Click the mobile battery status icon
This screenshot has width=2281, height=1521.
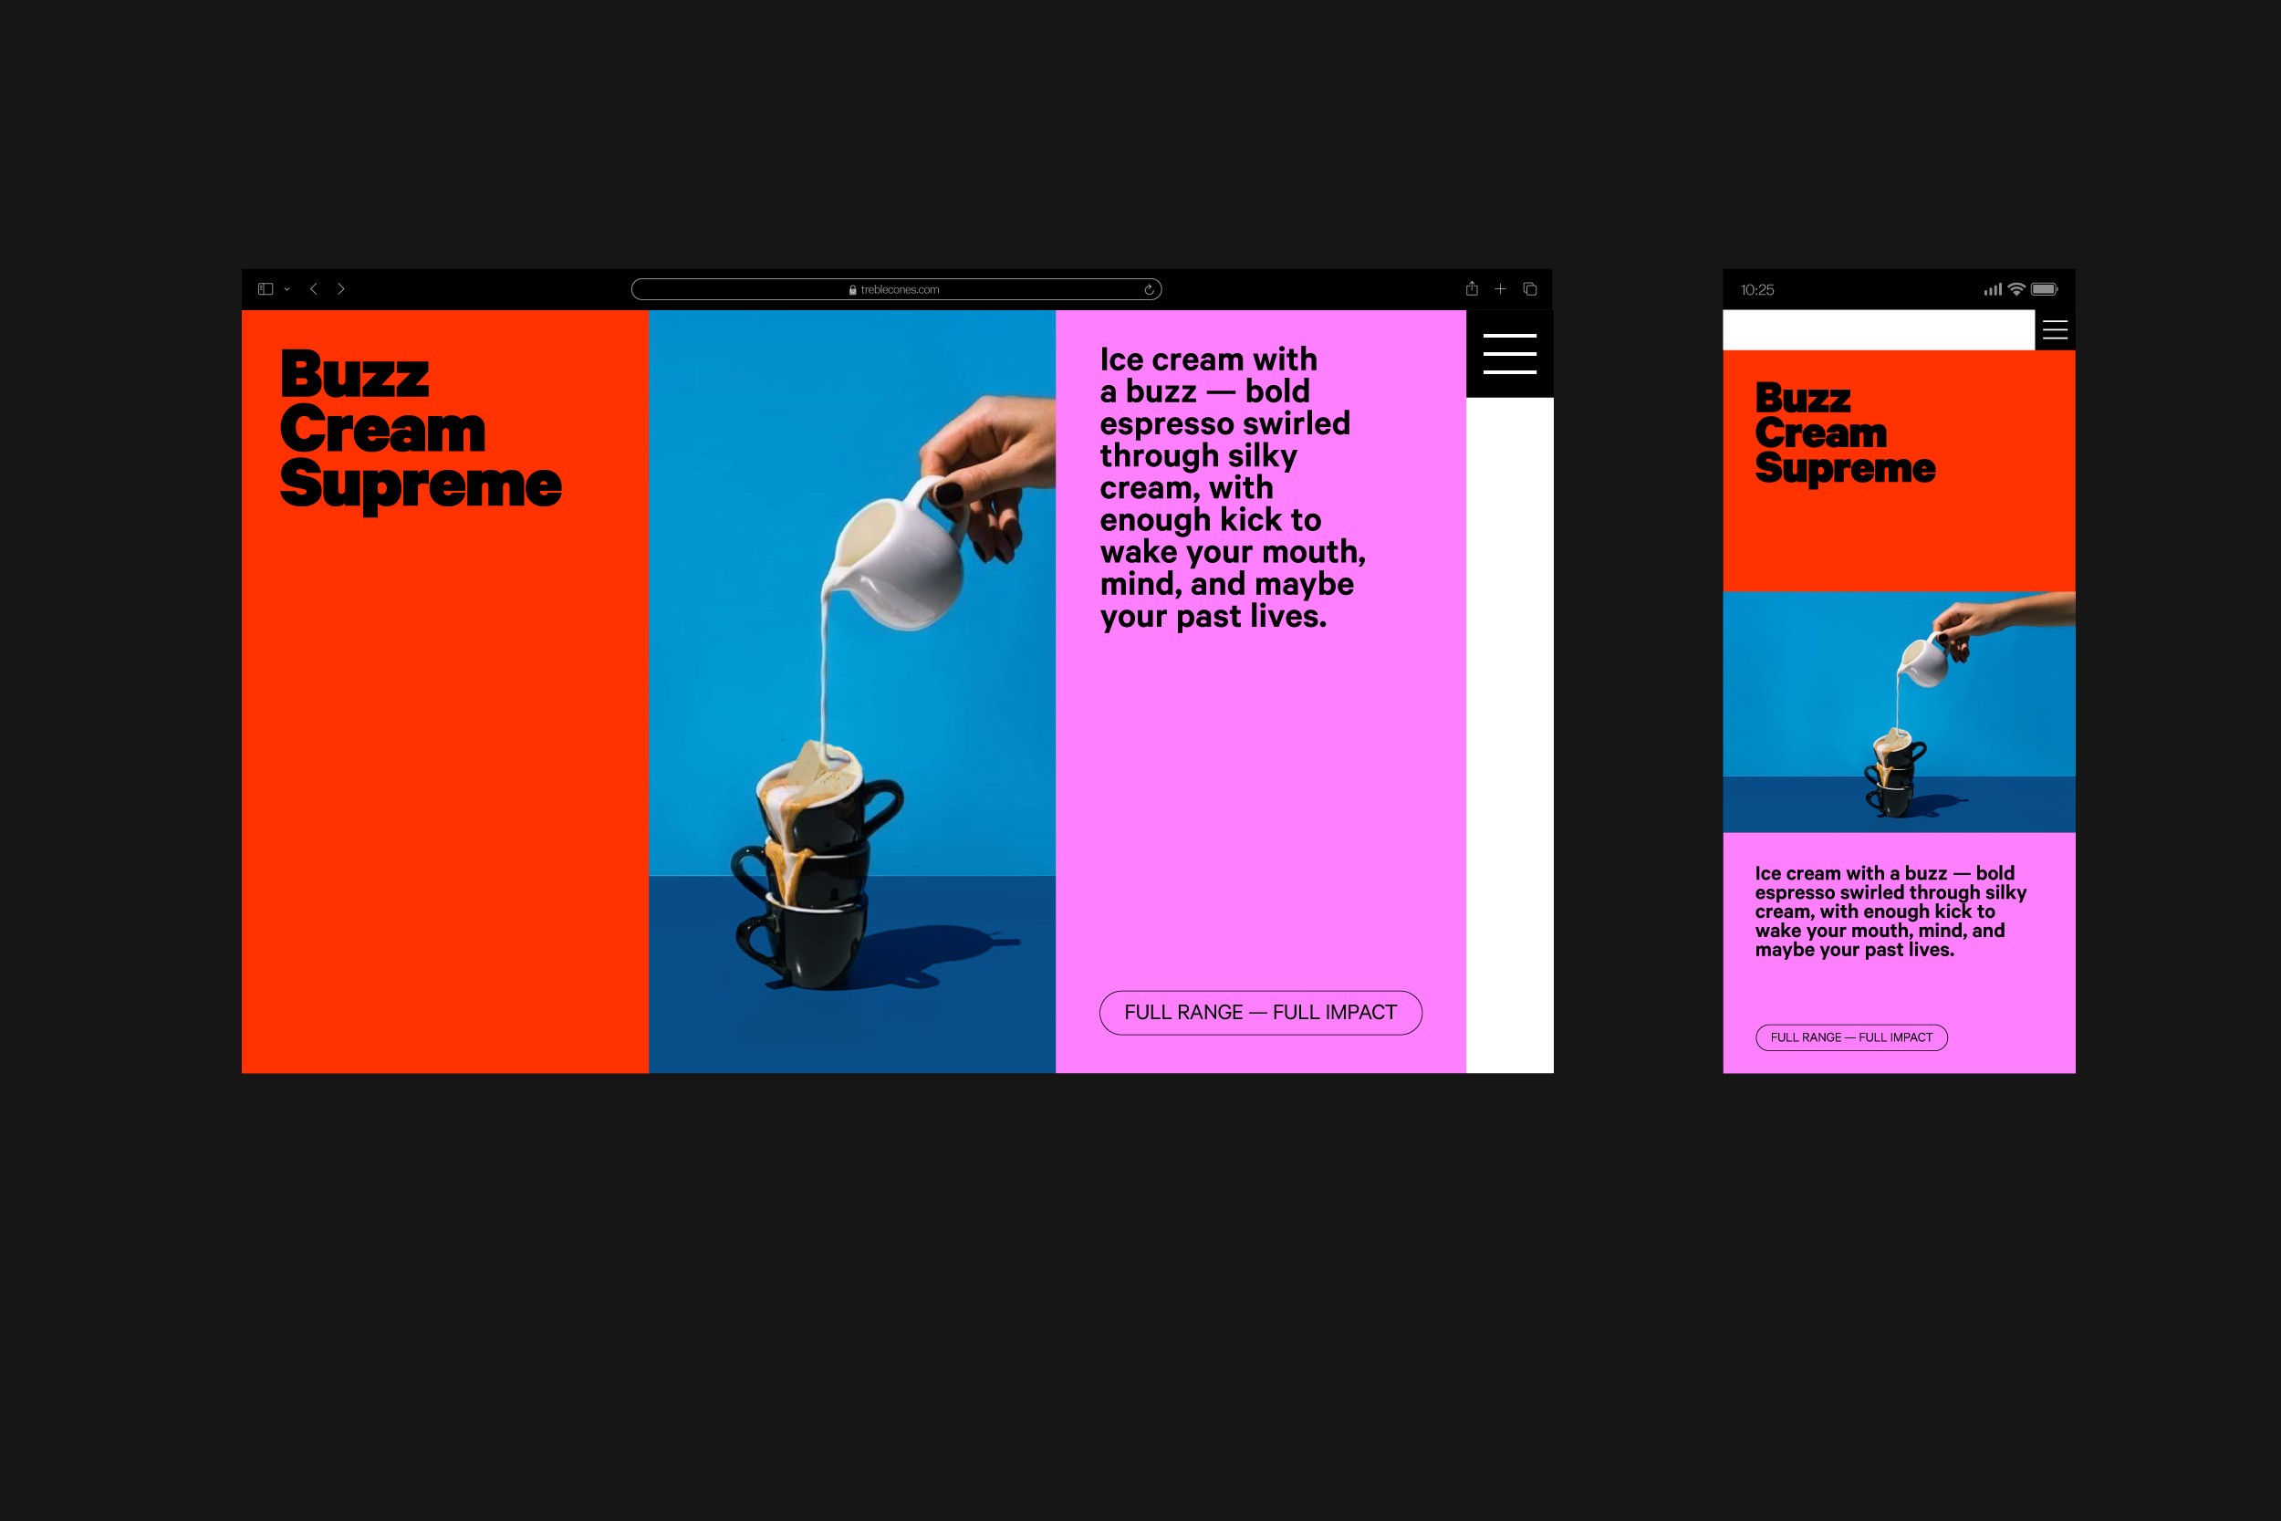click(2044, 289)
